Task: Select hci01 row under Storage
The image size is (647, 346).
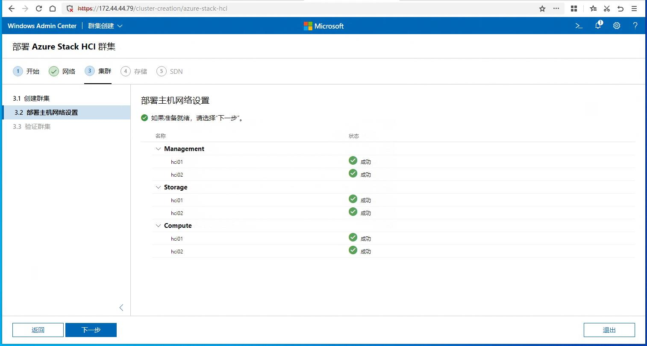Action: (394, 200)
